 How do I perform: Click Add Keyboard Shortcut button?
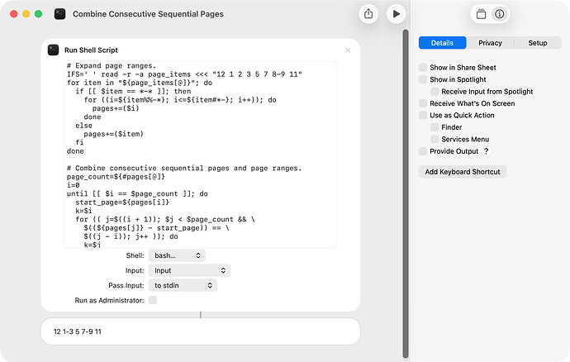point(463,172)
